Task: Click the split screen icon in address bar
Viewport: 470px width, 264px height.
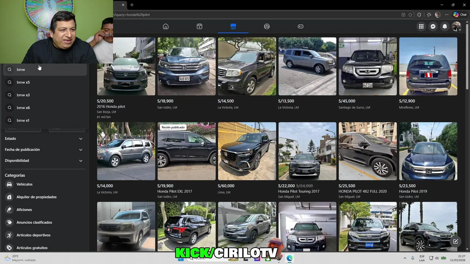Action: tap(404, 15)
